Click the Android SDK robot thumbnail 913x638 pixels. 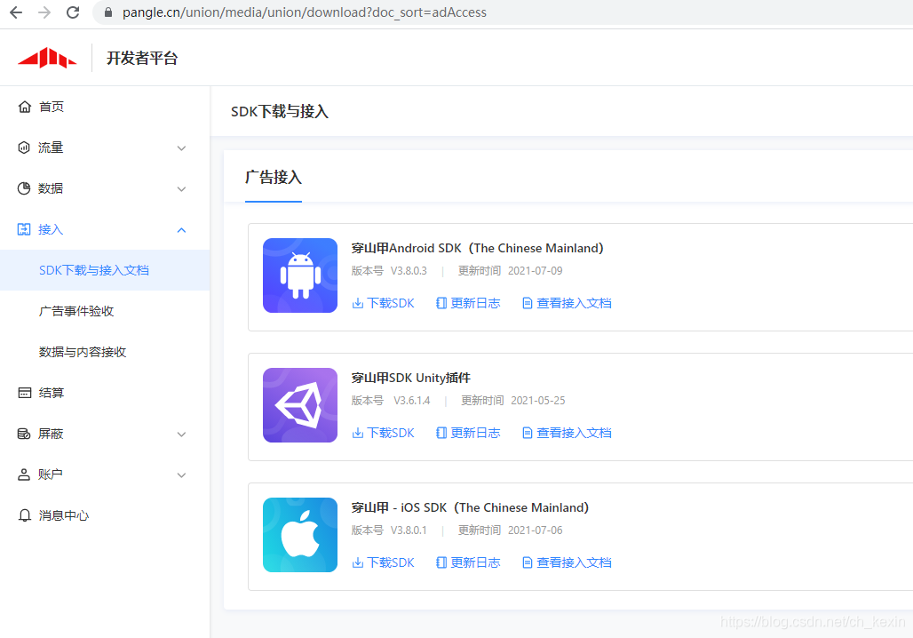click(300, 275)
